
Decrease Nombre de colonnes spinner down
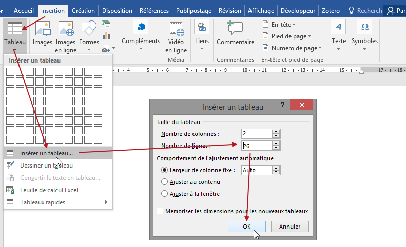pyautogui.click(x=276, y=136)
